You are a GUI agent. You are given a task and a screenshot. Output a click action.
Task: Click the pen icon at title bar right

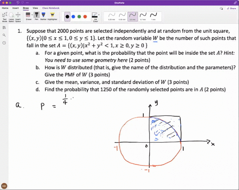click(235, 3)
